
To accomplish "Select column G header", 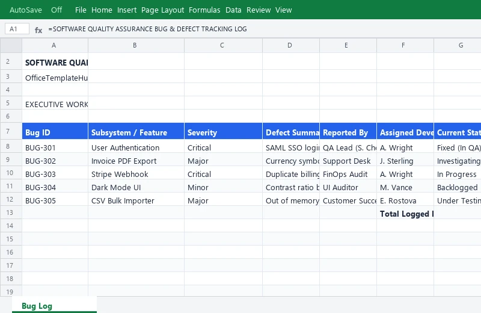I will click(x=458, y=45).
